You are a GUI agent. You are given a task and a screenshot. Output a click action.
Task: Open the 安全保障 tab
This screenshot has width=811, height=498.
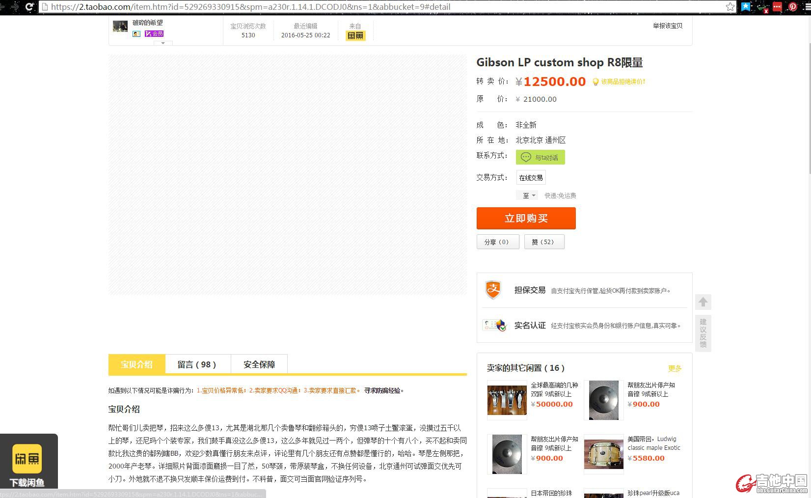tap(259, 364)
